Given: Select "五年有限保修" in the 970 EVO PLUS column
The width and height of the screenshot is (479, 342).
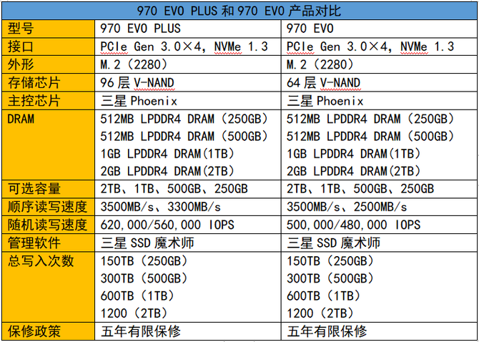Looking at the screenshot, I should click(141, 331).
